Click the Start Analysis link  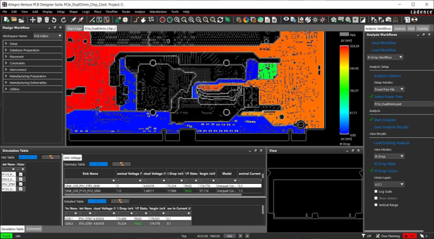tap(385, 120)
